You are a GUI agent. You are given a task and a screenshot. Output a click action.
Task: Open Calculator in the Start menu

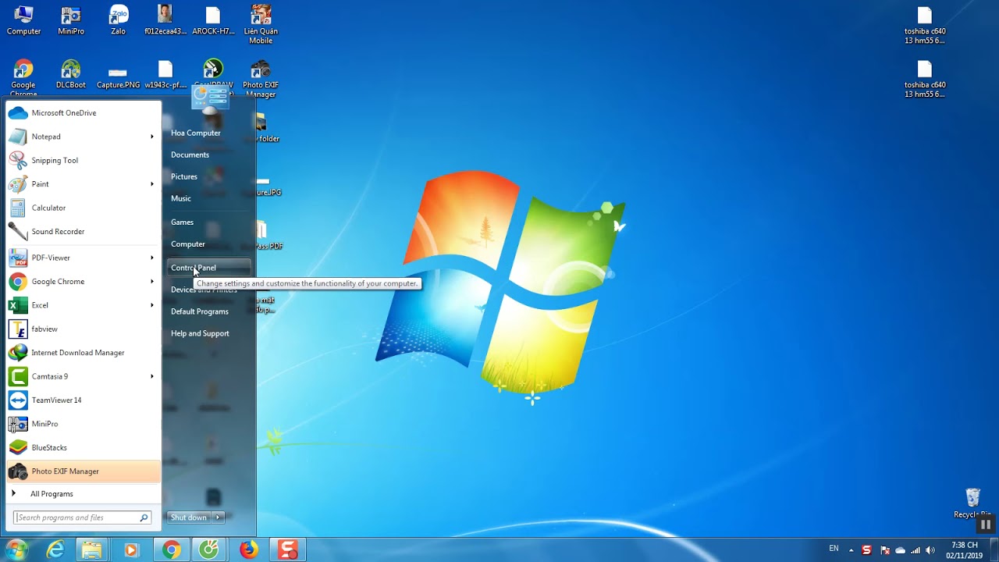(x=83, y=208)
